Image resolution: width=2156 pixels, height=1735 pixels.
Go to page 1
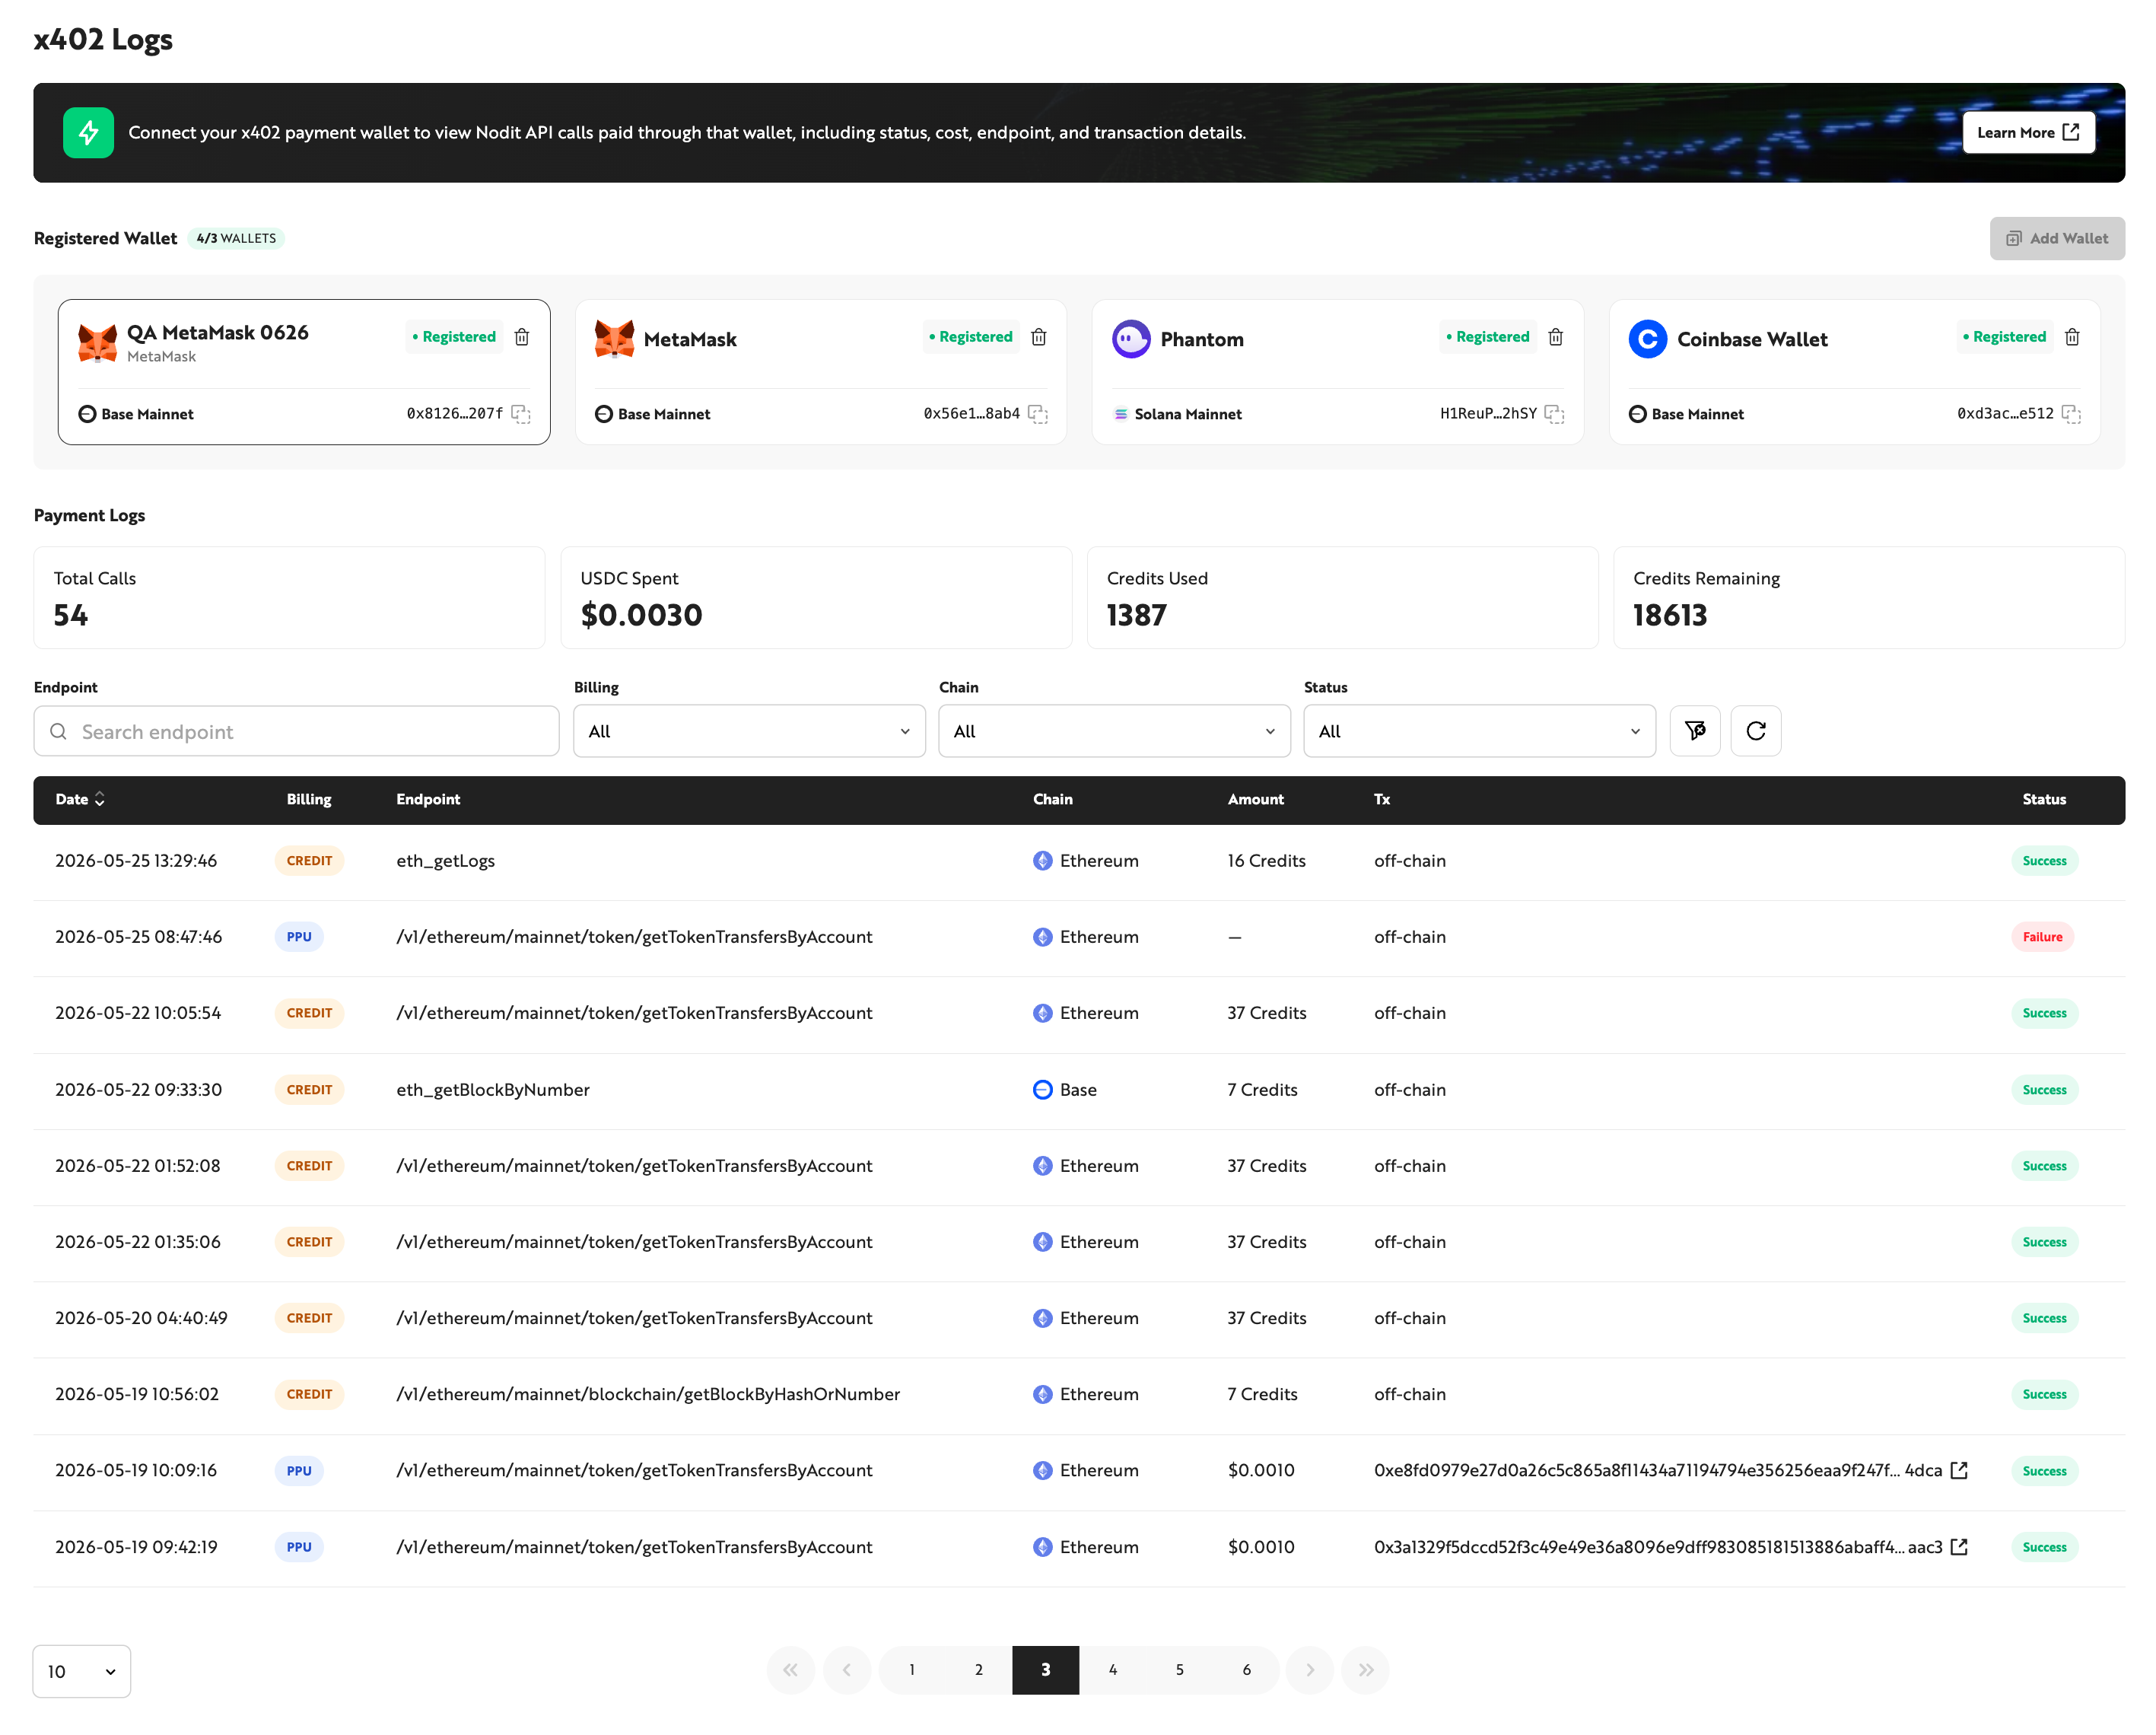(x=912, y=1670)
